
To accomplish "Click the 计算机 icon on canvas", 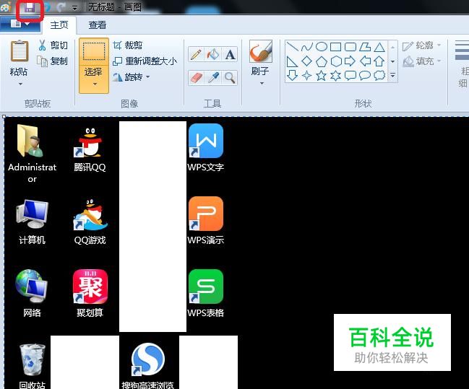I will (x=32, y=214).
